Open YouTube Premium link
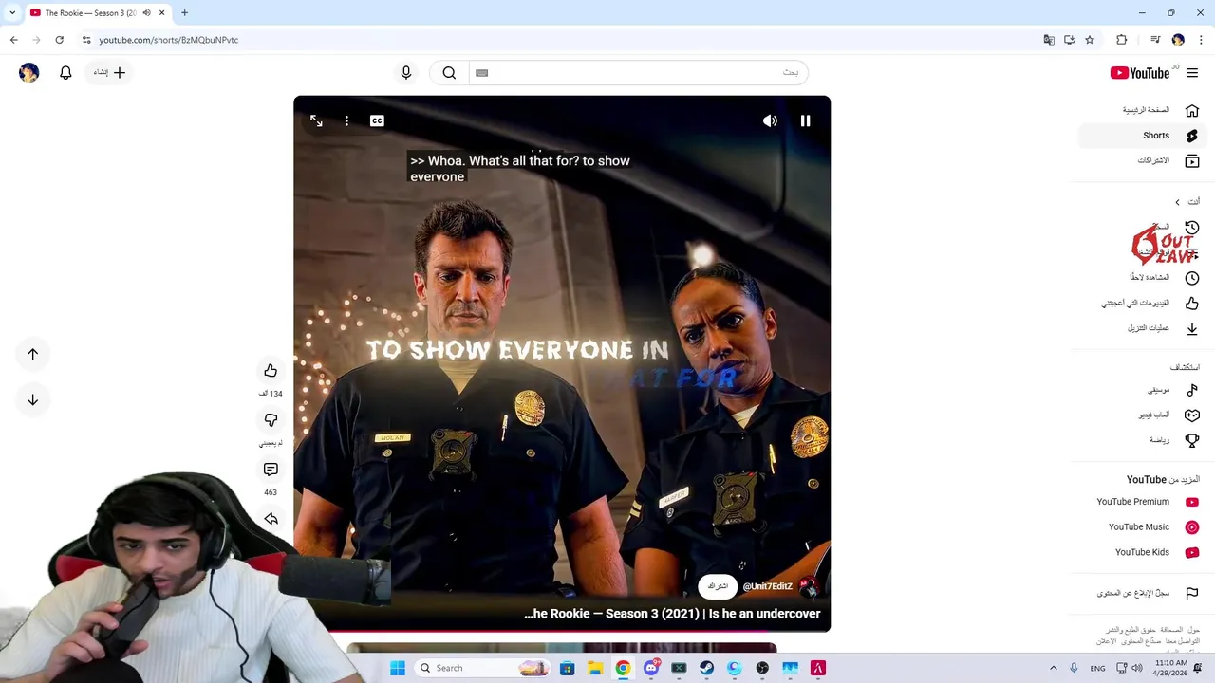The image size is (1215, 683). (x=1143, y=502)
